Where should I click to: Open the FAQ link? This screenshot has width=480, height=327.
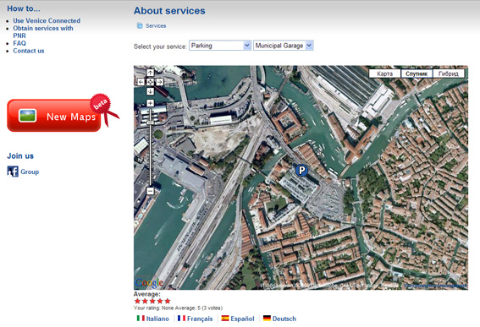(x=19, y=43)
